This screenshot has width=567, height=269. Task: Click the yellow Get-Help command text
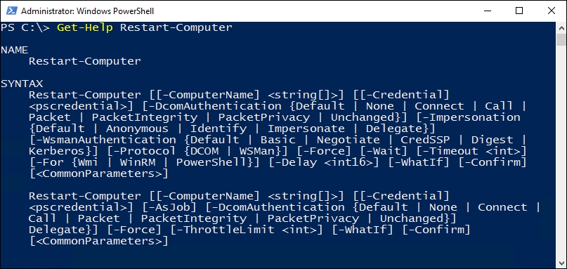coord(85,27)
